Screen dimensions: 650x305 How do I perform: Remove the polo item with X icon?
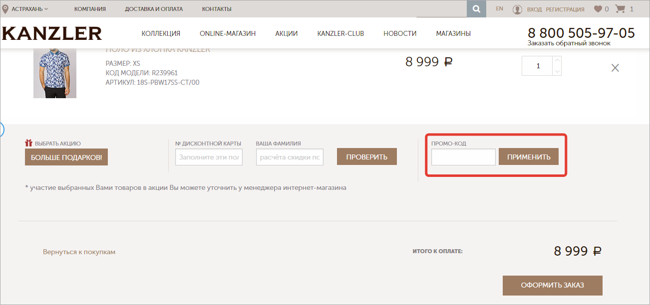pos(615,68)
